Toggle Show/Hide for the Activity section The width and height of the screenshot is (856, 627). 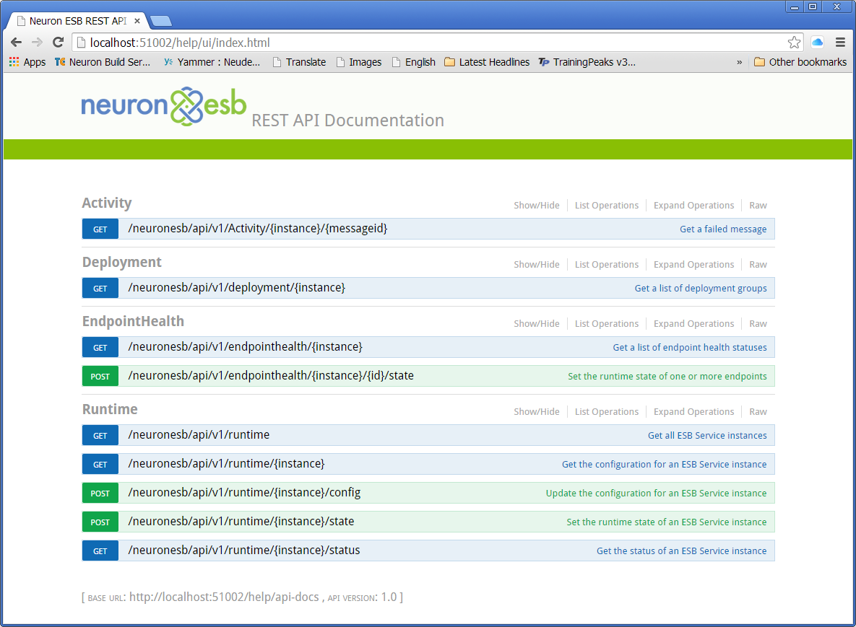click(537, 206)
